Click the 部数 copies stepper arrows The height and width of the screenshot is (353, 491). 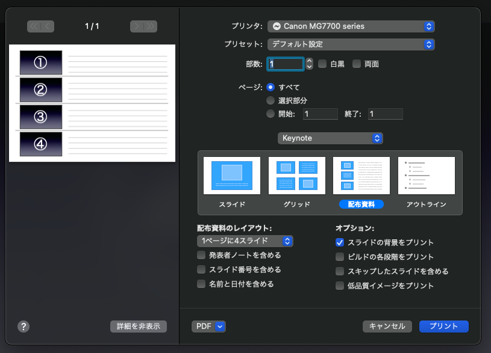tap(309, 64)
